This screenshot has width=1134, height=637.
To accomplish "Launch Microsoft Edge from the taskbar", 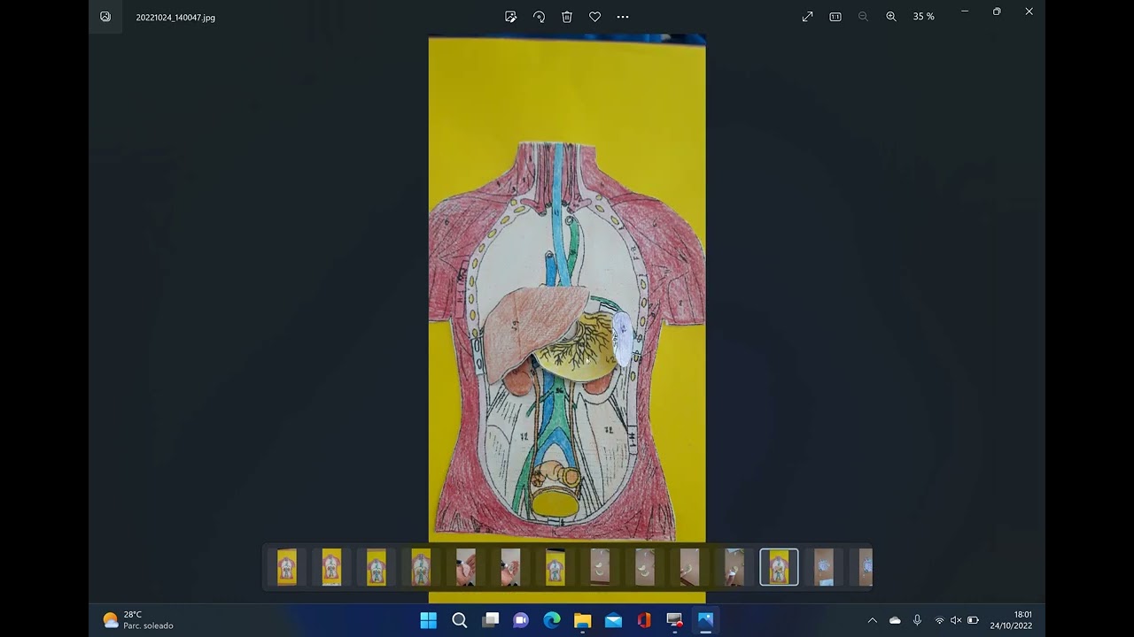I will tap(552, 620).
